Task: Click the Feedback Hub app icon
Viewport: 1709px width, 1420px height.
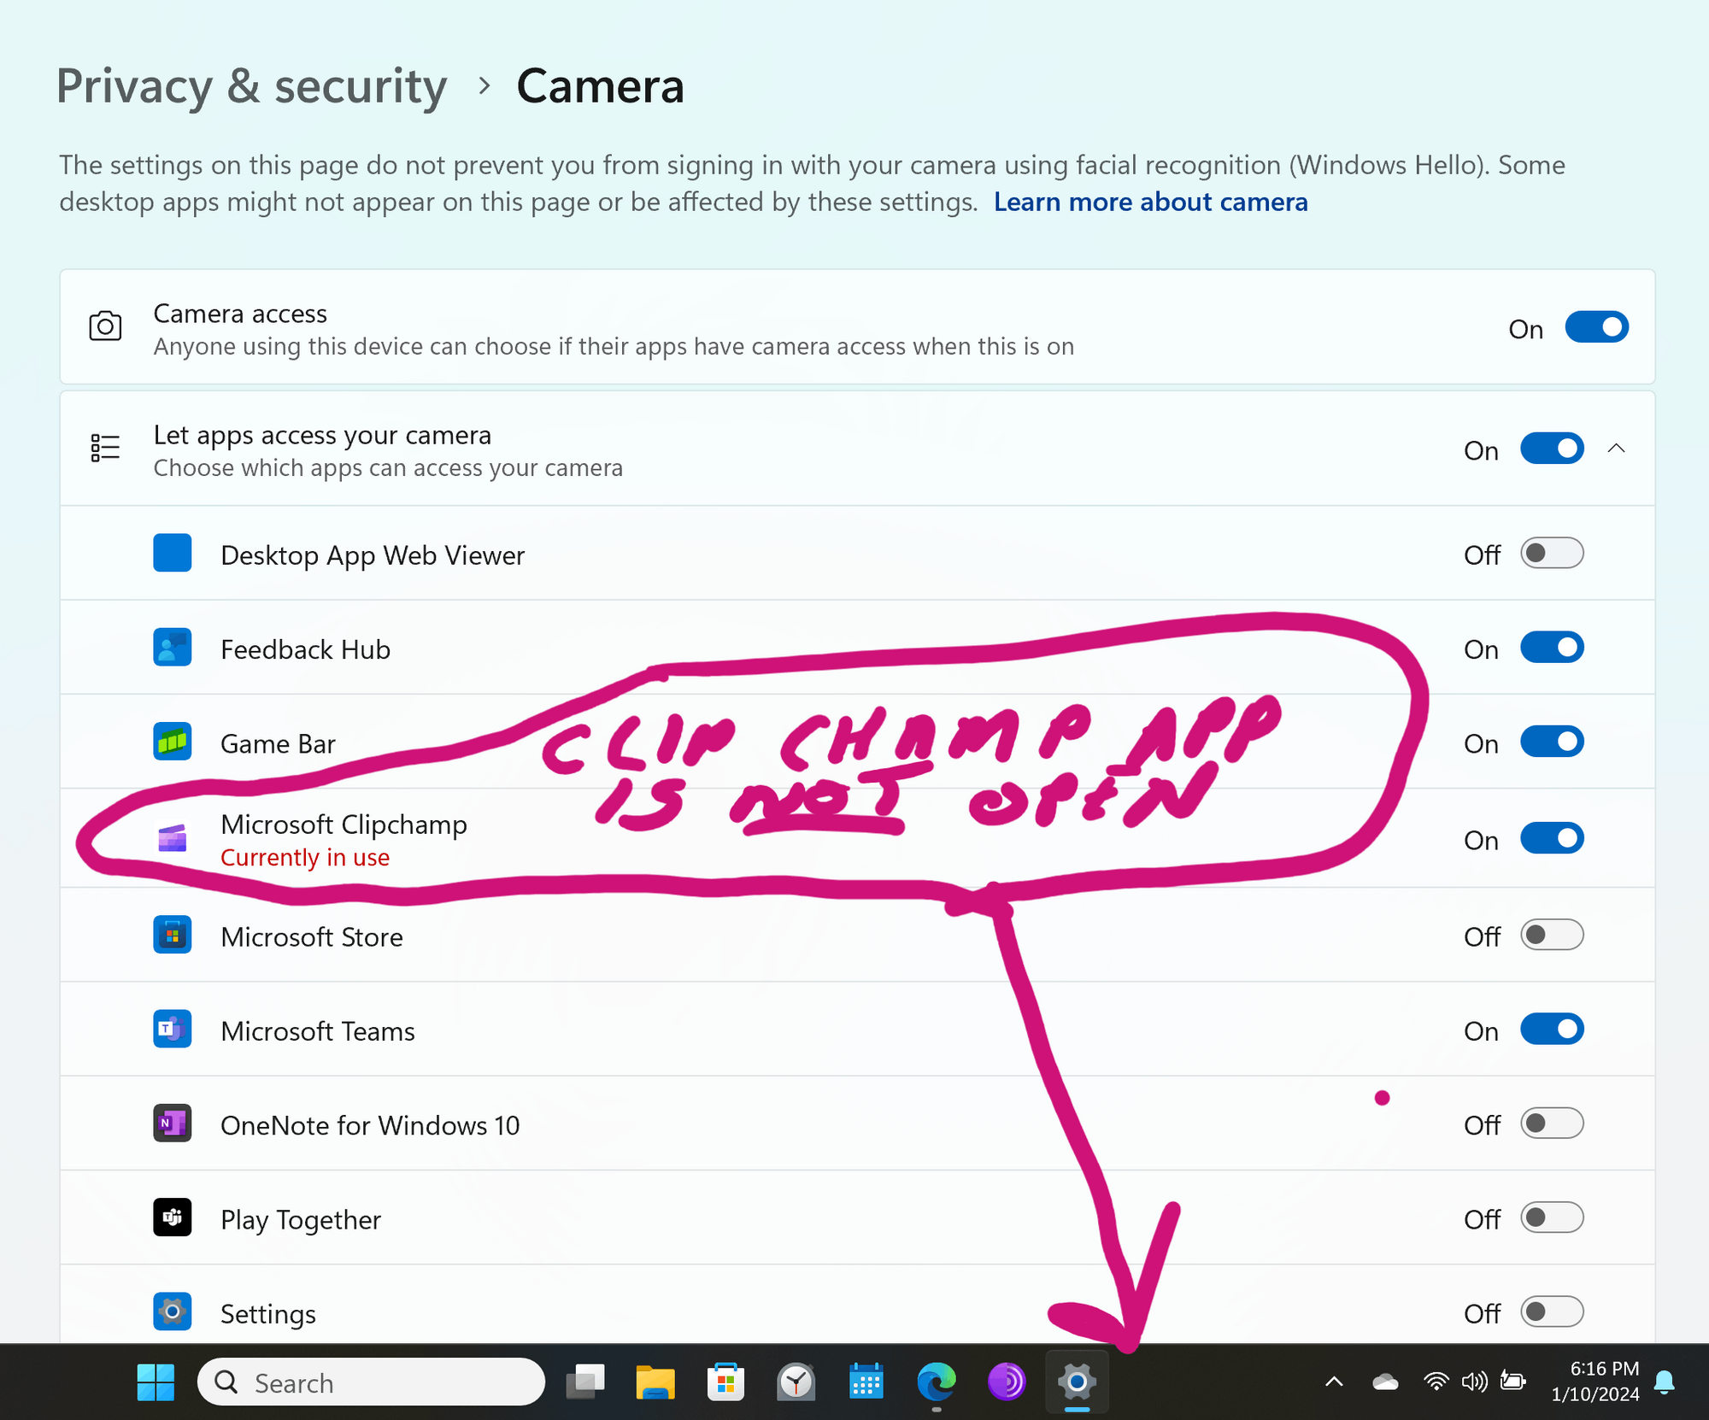Action: pyautogui.click(x=172, y=648)
